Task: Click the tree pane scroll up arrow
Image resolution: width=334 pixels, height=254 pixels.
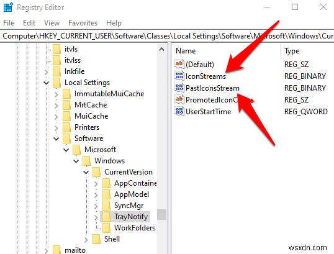Action: (161, 50)
